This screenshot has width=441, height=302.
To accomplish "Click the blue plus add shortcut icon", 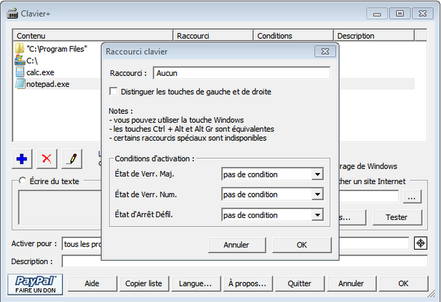I will [22, 159].
